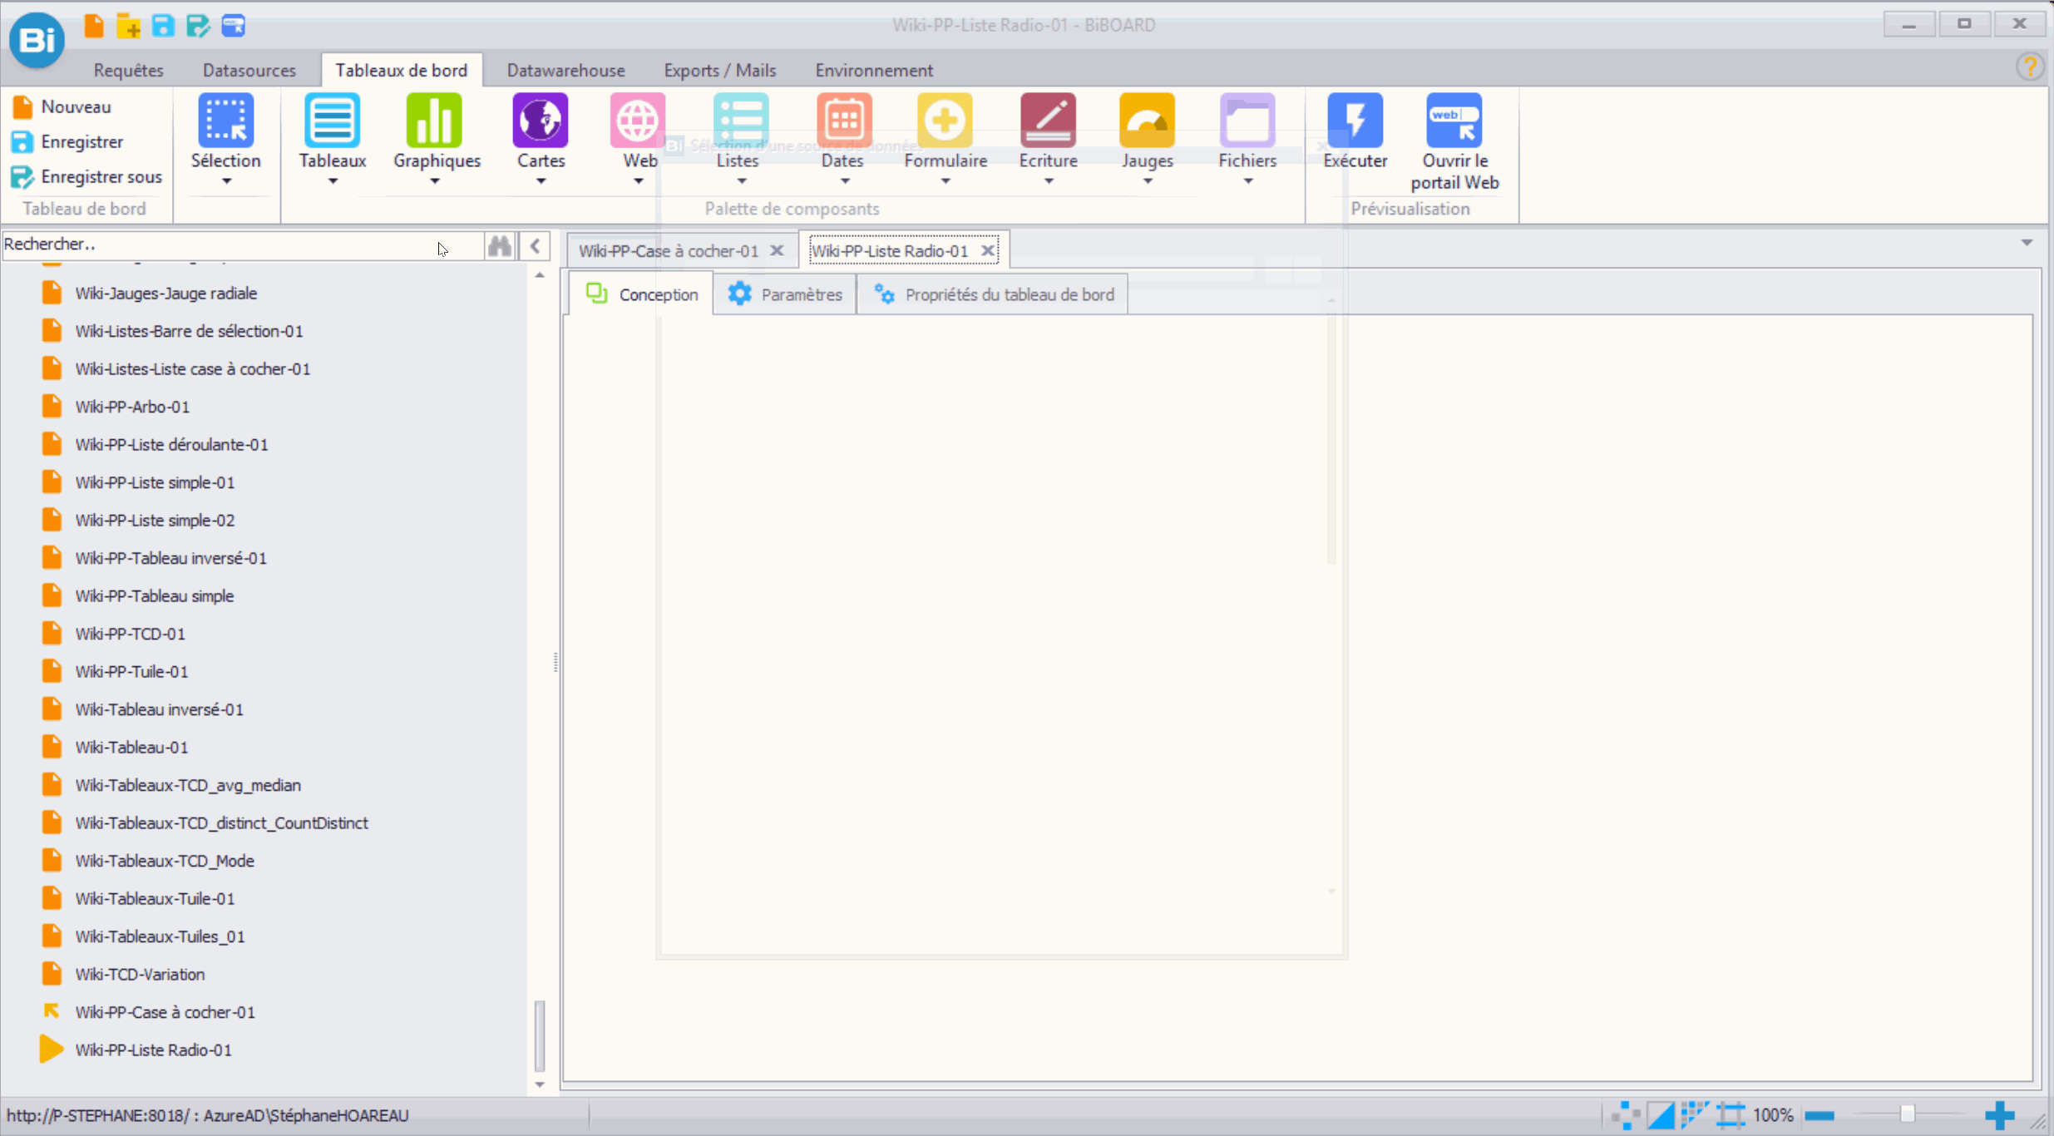Select Wiki-PP-Liste Radio-01 in the tree
2054x1136 pixels.
point(153,1050)
